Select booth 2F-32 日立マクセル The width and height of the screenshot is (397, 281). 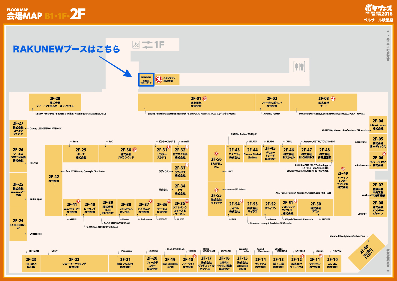pos(180,154)
